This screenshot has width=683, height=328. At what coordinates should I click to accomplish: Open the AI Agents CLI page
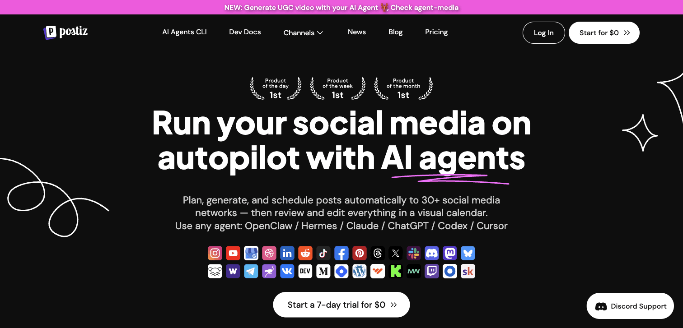pyautogui.click(x=184, y=32)
